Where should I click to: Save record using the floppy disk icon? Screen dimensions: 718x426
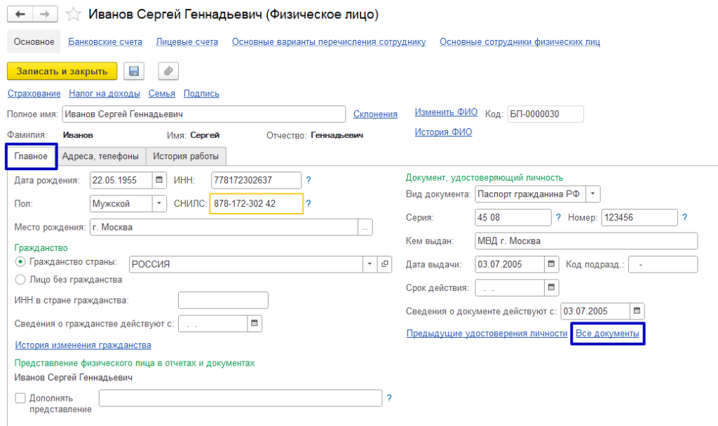(x=133, y=71)
